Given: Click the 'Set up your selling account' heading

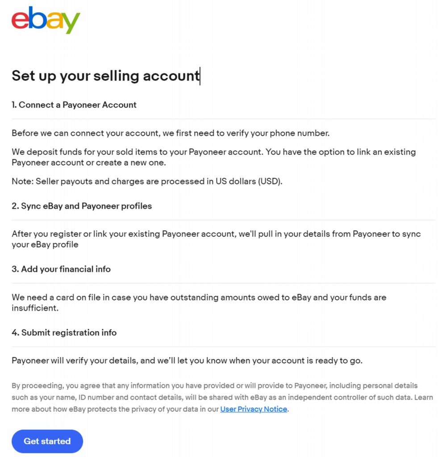Looking at the screenshot, I should click(x=105, y=75).
